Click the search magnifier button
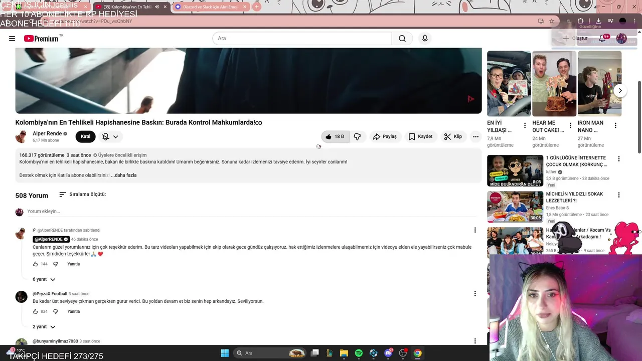The image size is (642, 361). (402, 39)
